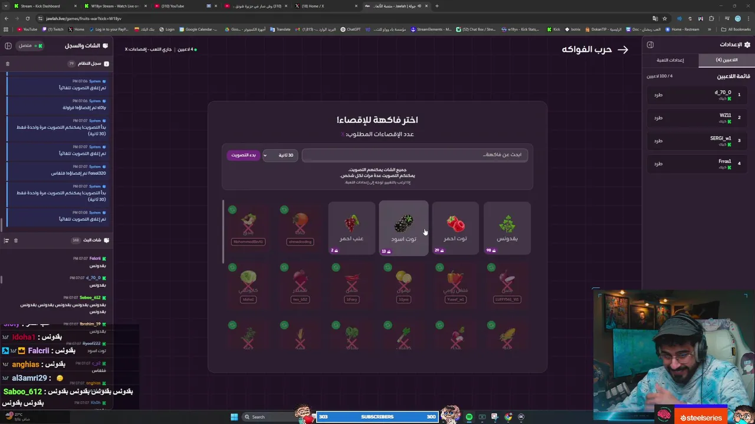Viewport: 755px width, 424px height.
Task: Restore the eliminated lettuce owned by Idoha1
Action: click(x=232, y=267)
